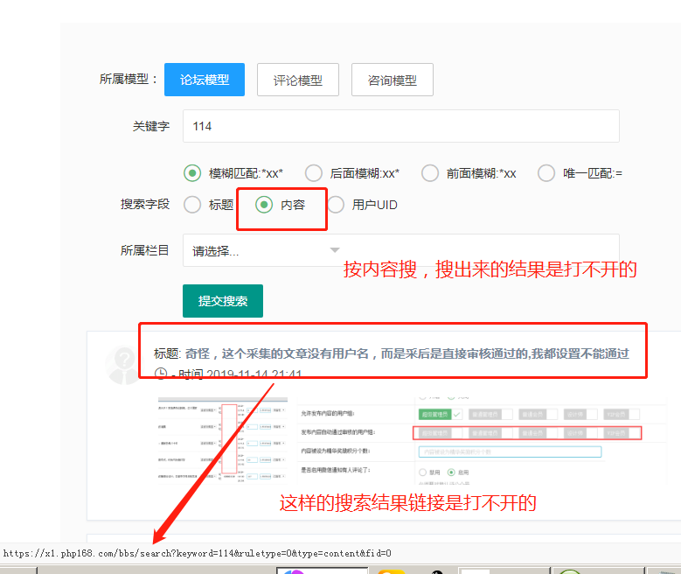Open the 咨询模型 tab

click(393, 80)
